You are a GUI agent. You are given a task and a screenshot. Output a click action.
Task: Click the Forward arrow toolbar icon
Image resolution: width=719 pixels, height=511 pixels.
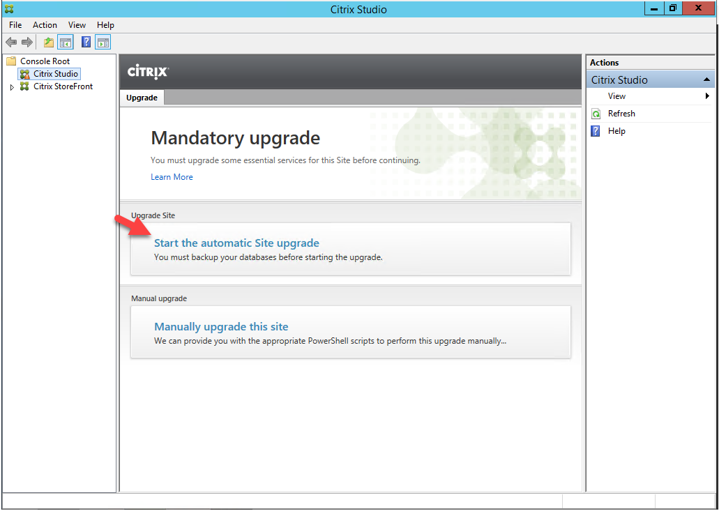27,43
